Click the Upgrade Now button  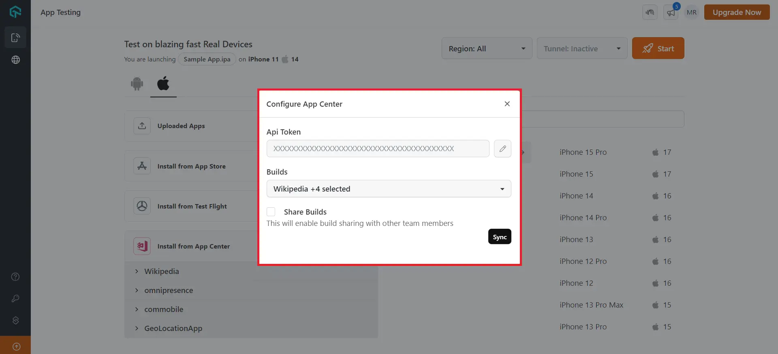click(x=736, y=13)
